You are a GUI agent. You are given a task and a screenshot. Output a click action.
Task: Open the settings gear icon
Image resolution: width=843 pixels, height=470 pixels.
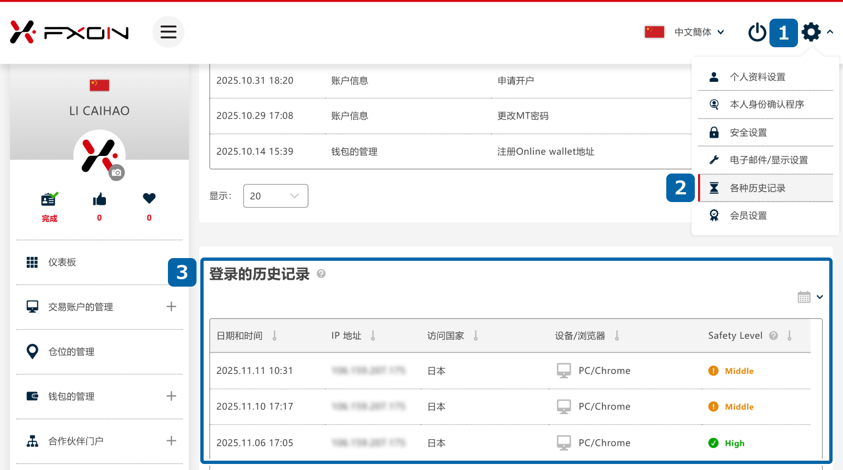[x=811, y=32]
